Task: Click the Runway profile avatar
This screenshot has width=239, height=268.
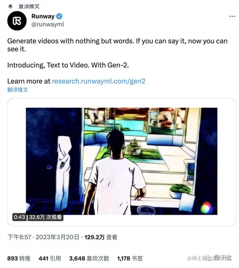Action: tap(17, 21)
